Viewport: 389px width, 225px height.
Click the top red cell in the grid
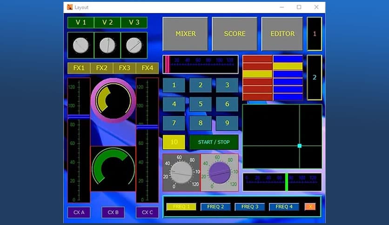tap(257, 59)
